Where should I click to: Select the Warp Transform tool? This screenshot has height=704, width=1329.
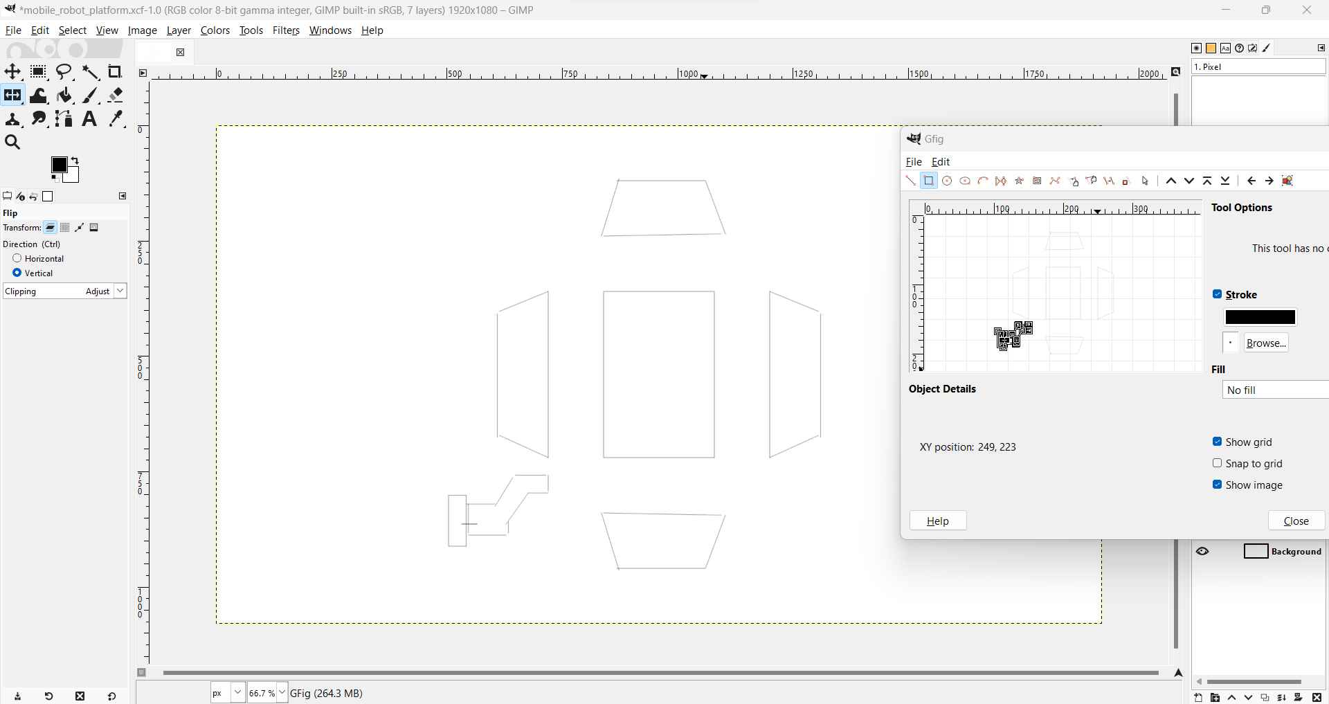point(39,96)
